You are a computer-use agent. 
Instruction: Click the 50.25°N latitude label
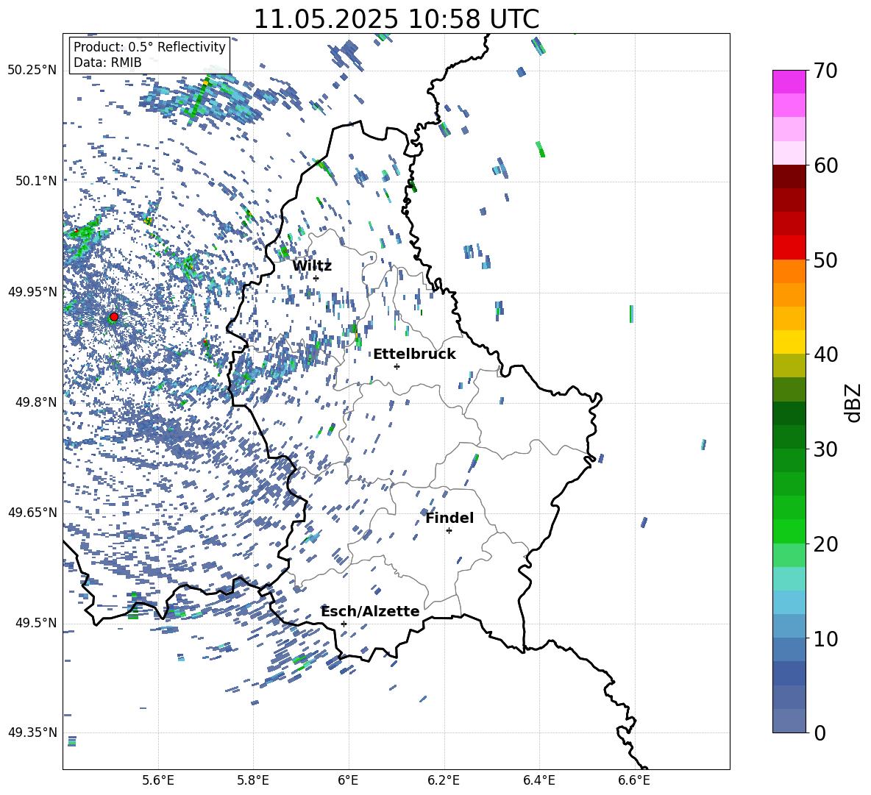pyautogui.click(x=32, y=71)
